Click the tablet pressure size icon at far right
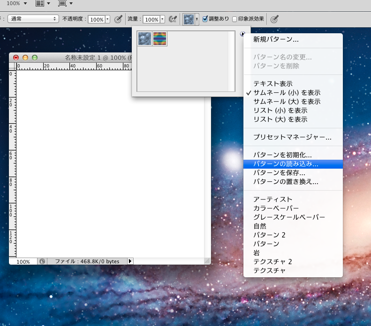Viewport: 371px width, 326px height. click(275, 19)
